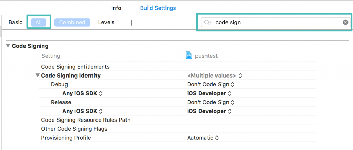Open Debug Don't Code Sign dropdown

pos(211,84)
